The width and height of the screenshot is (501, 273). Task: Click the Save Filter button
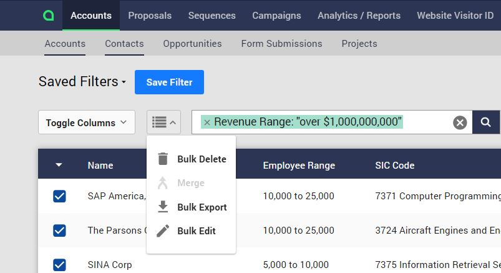(169, 82)
